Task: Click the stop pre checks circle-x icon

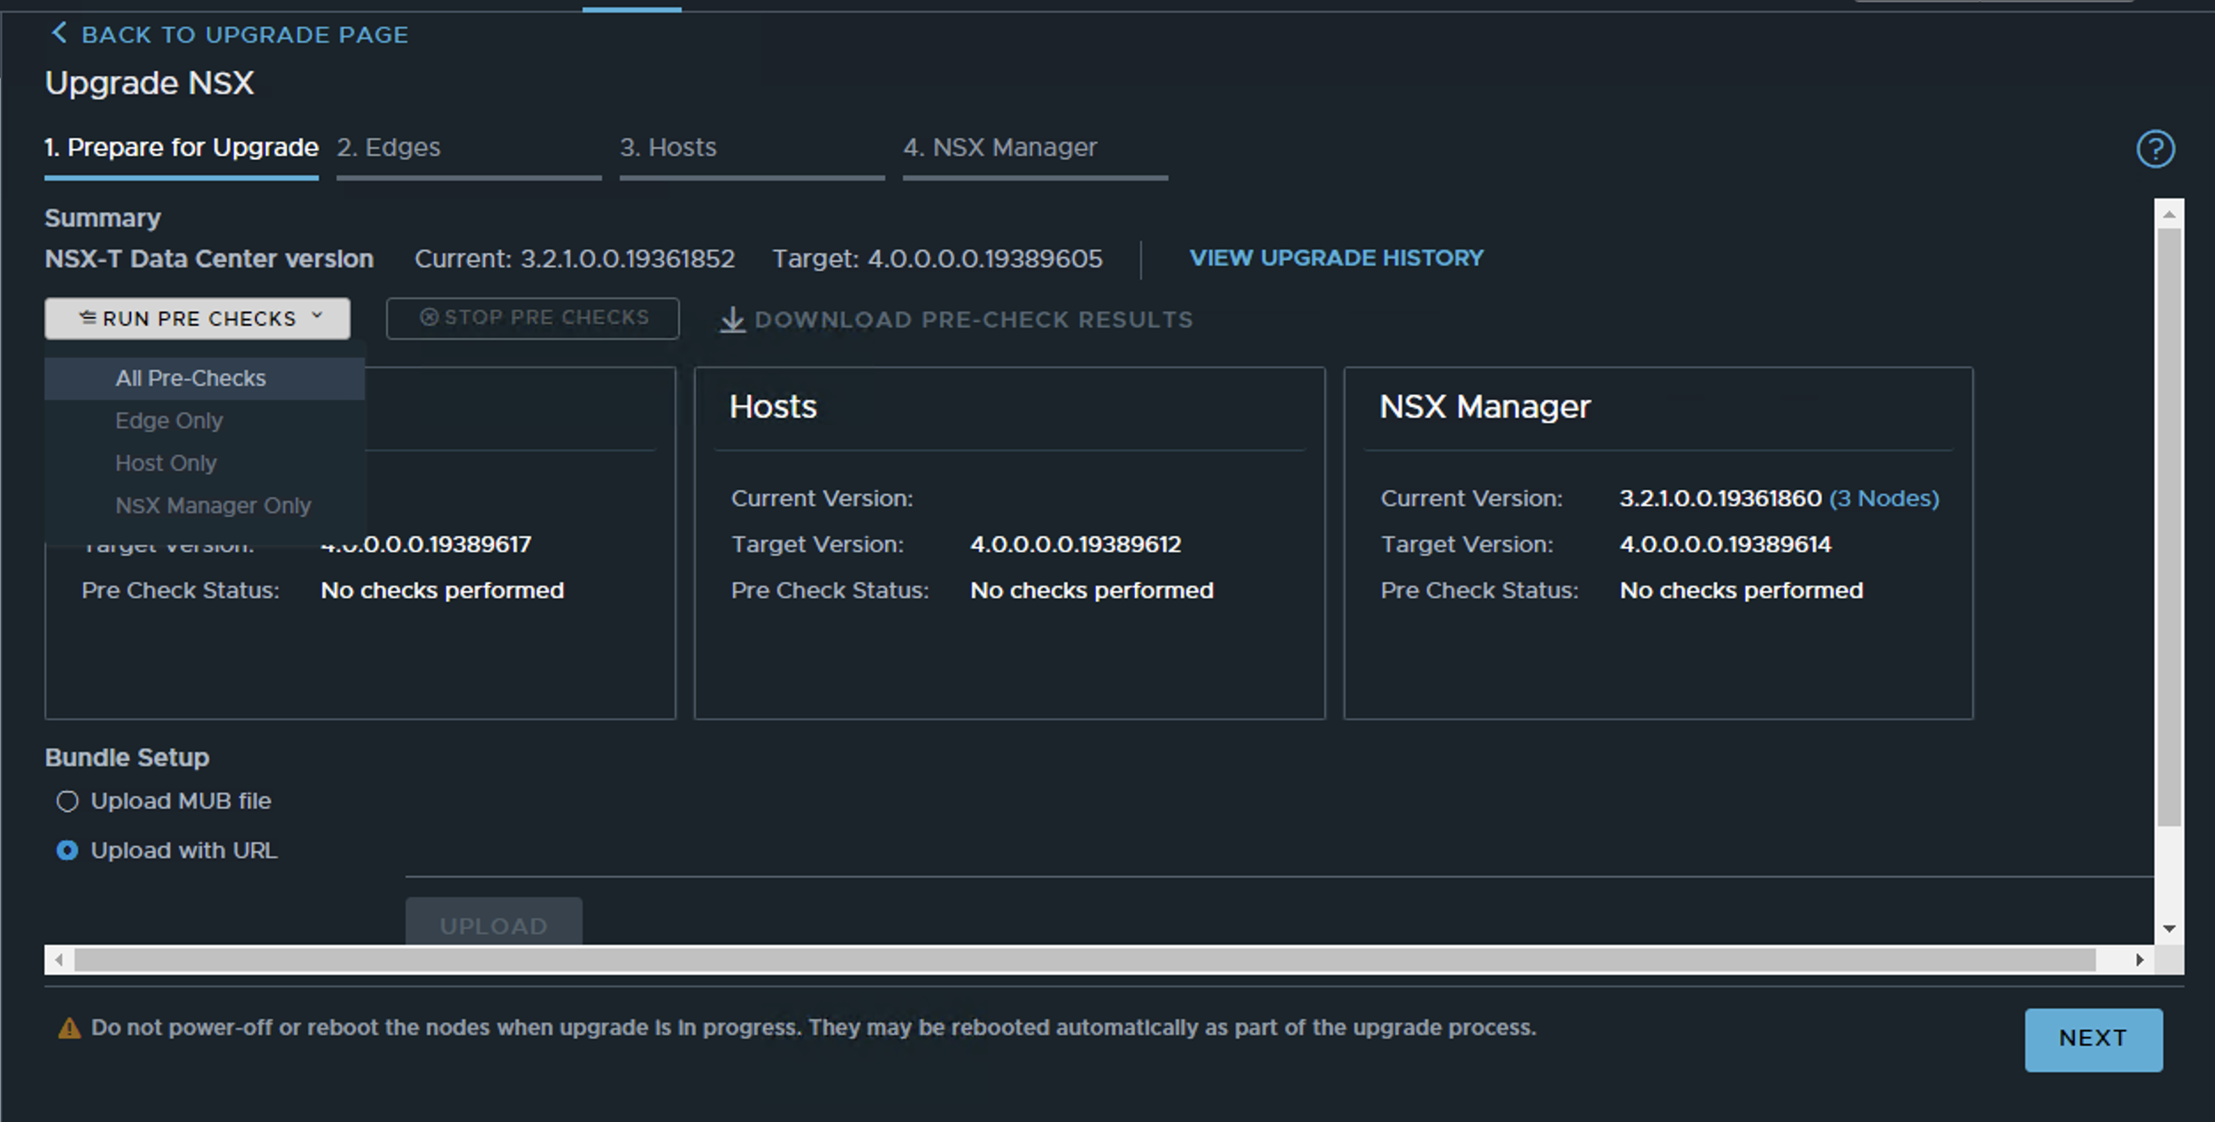Action: (428, 318)
